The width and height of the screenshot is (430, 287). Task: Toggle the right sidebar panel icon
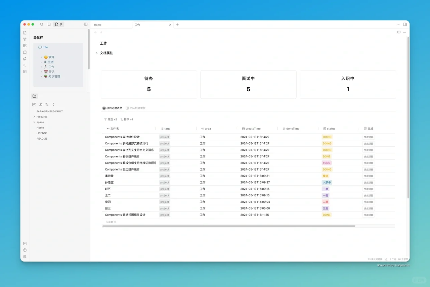[x=405, y=24]
